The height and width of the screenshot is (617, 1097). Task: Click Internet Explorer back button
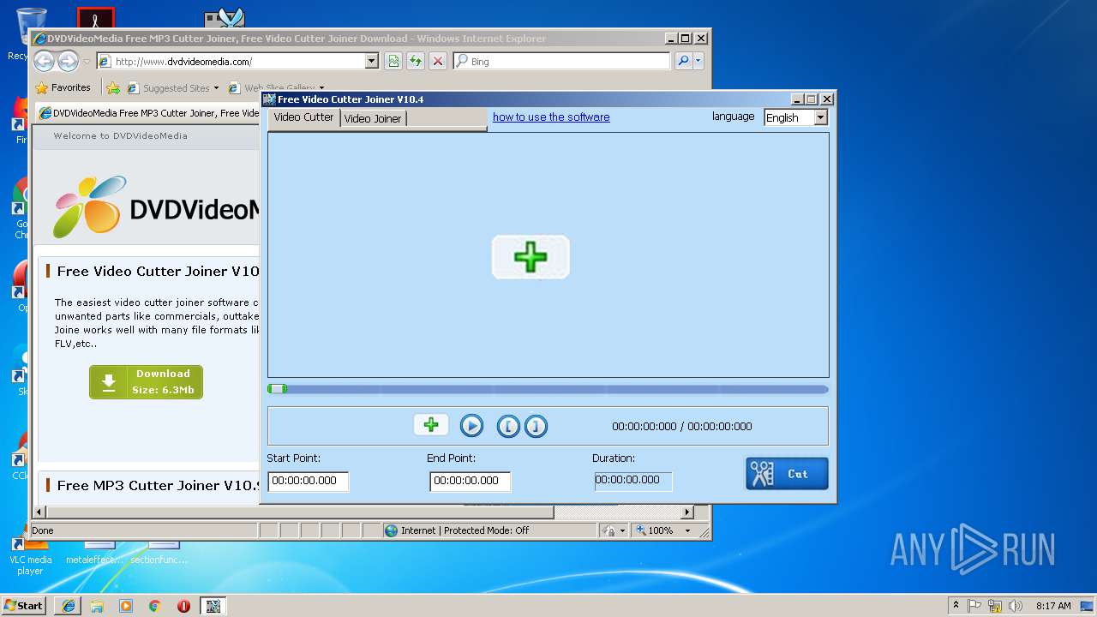point(44,61)
